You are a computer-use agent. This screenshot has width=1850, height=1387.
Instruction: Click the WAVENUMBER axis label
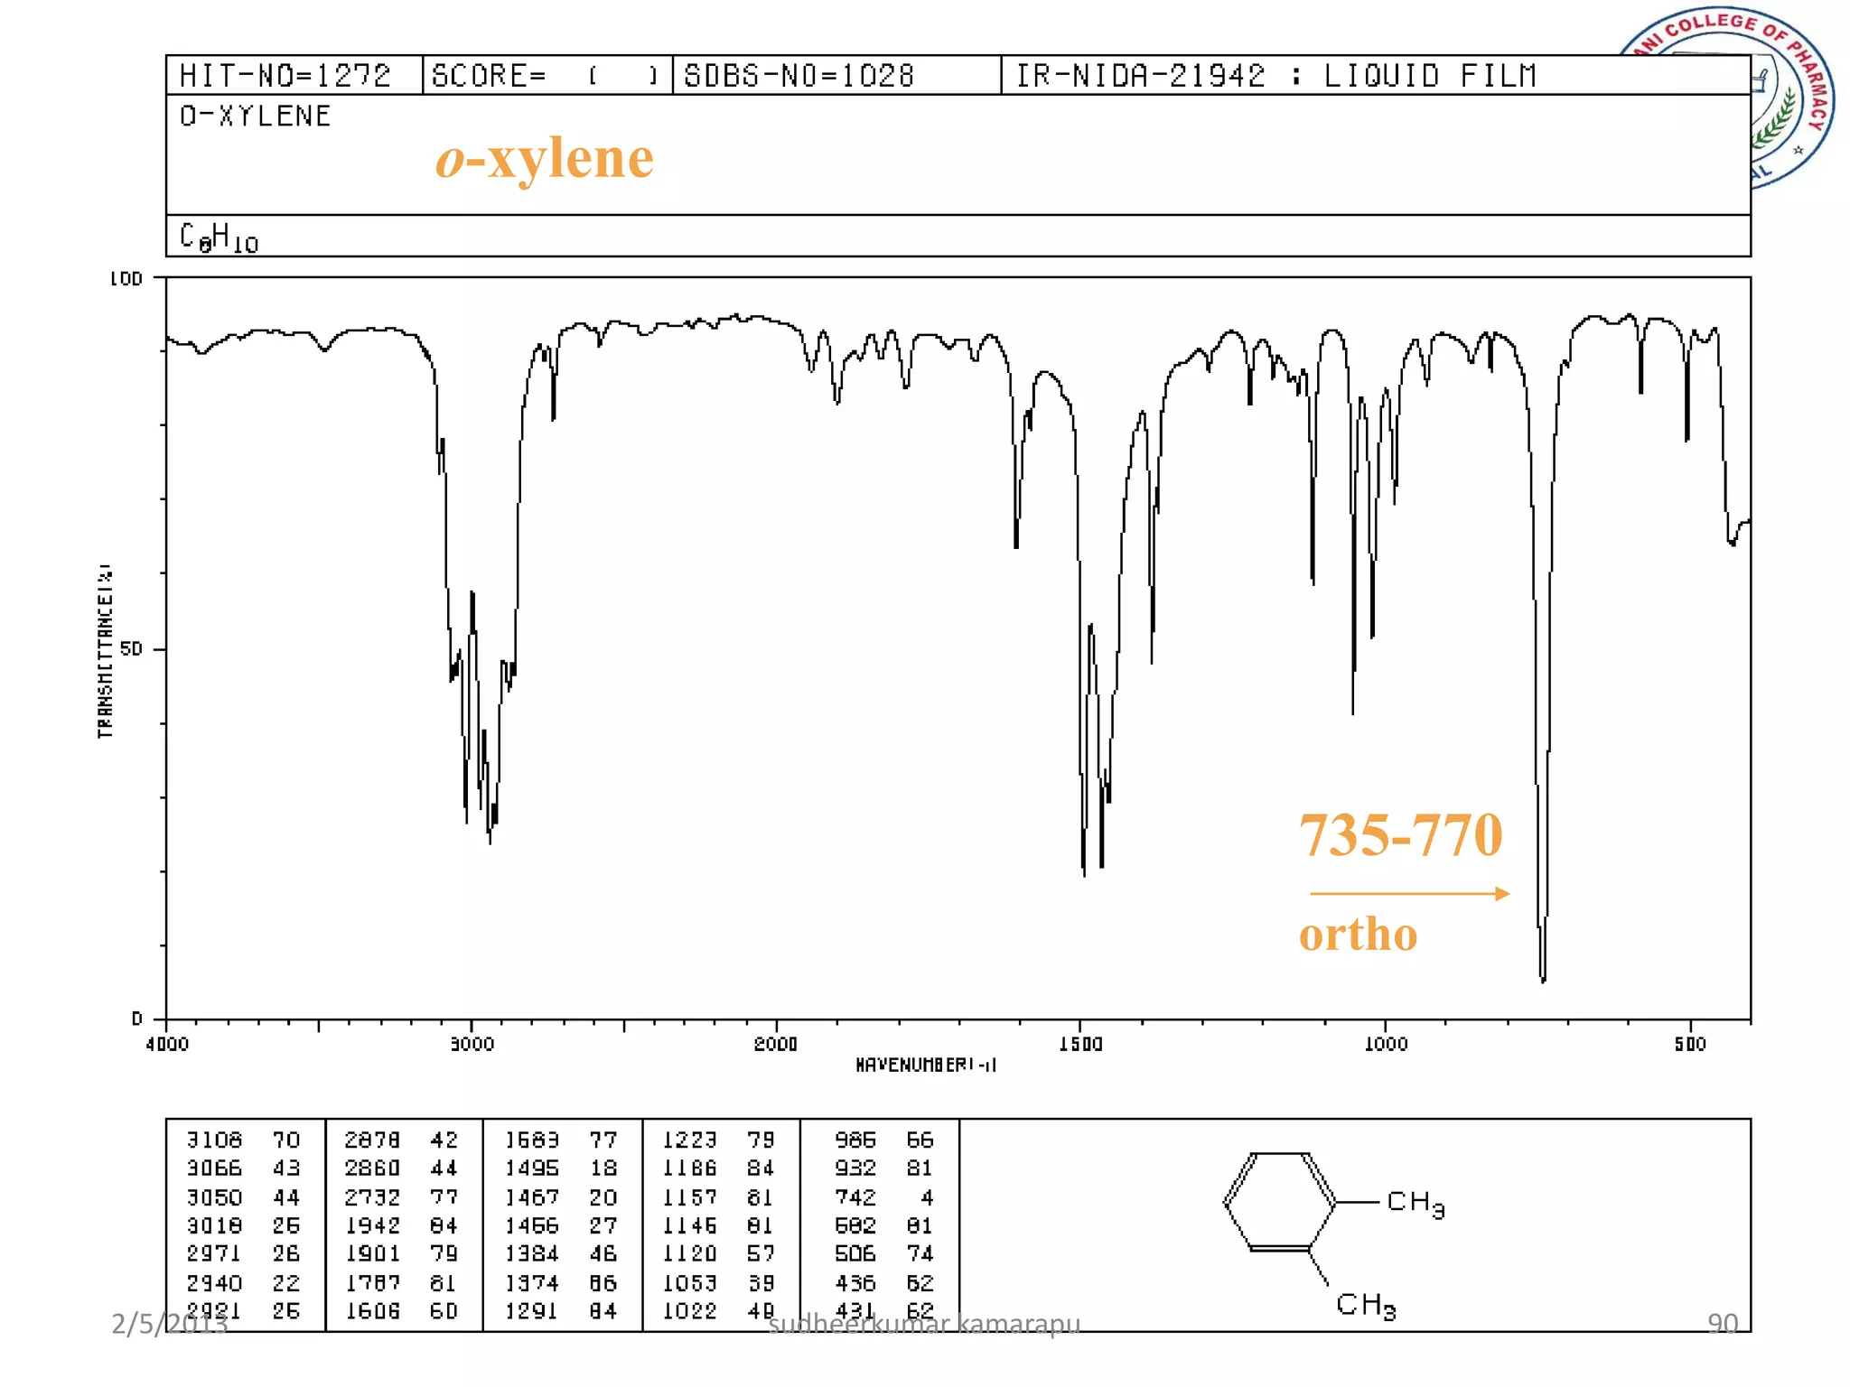click(x=926, y=1066)
